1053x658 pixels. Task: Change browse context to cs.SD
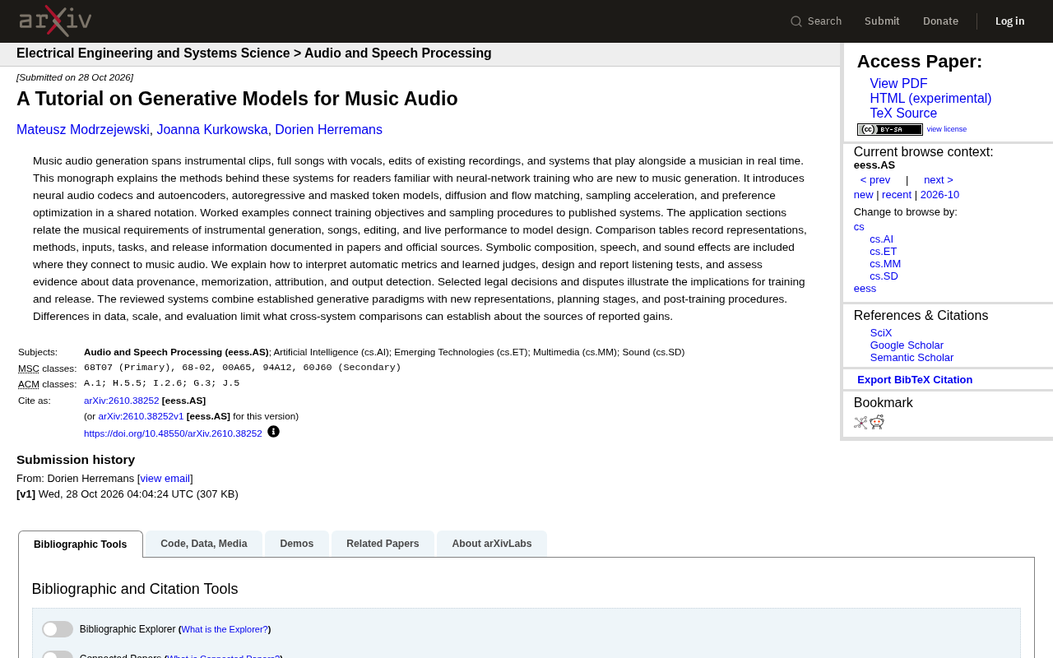(x=884, y=276)
